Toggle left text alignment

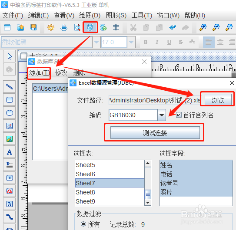tap(209, 42)
